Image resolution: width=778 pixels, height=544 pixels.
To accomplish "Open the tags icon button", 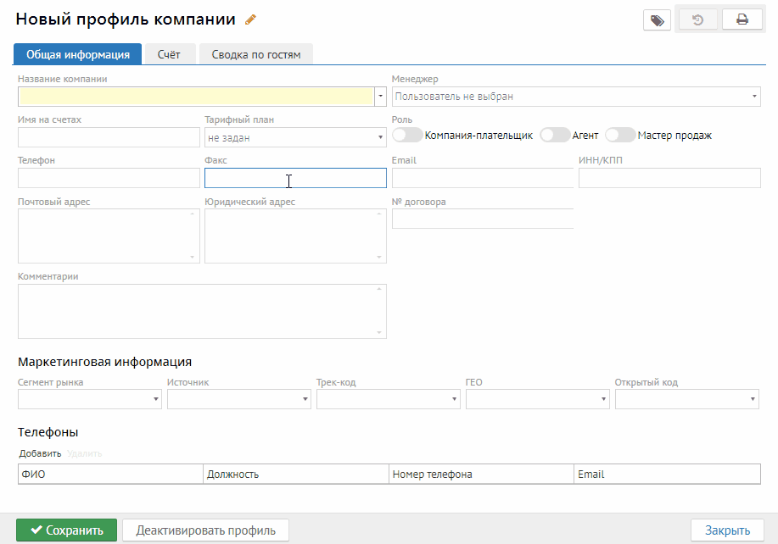I will (657, 20).
